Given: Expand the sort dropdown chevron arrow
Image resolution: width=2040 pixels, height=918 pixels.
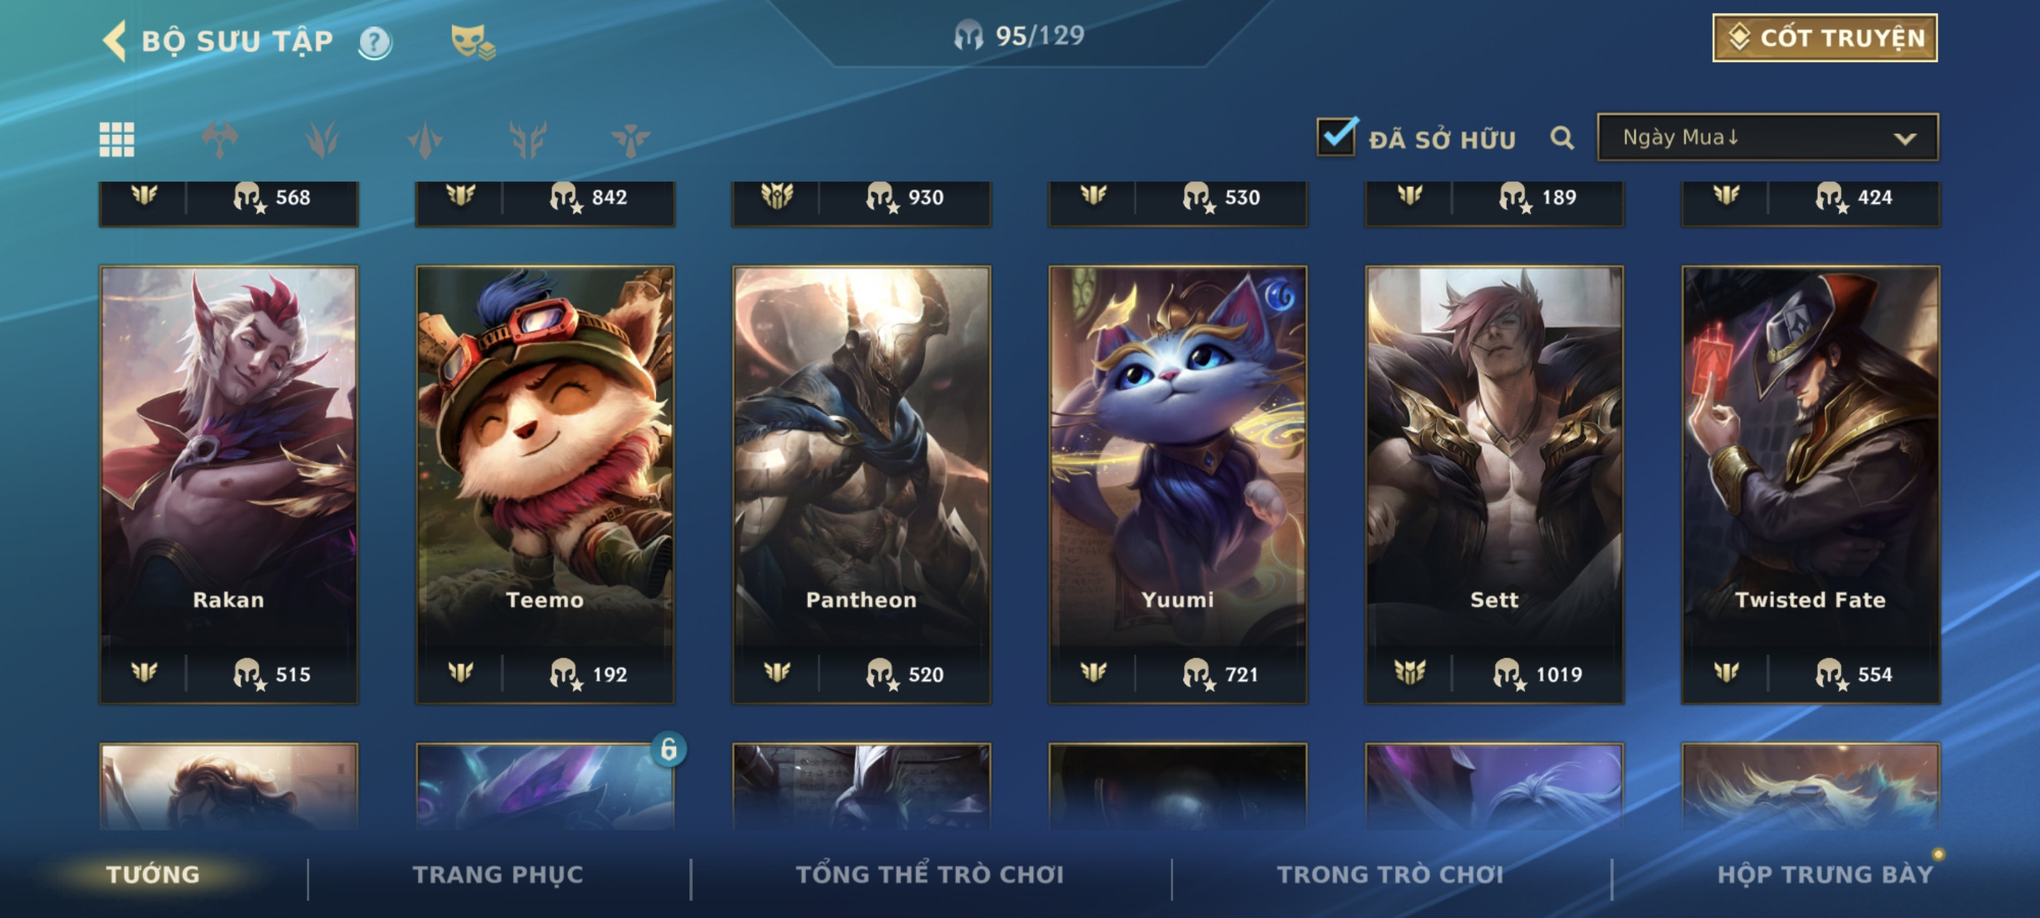Looking at the screenshot, I should pyautogui.click(x=1904, y=138).
